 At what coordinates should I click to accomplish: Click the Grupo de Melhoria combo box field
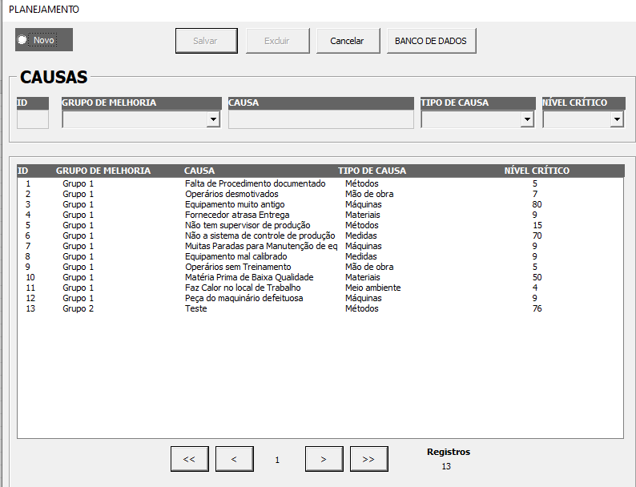[x=141, y=119]
